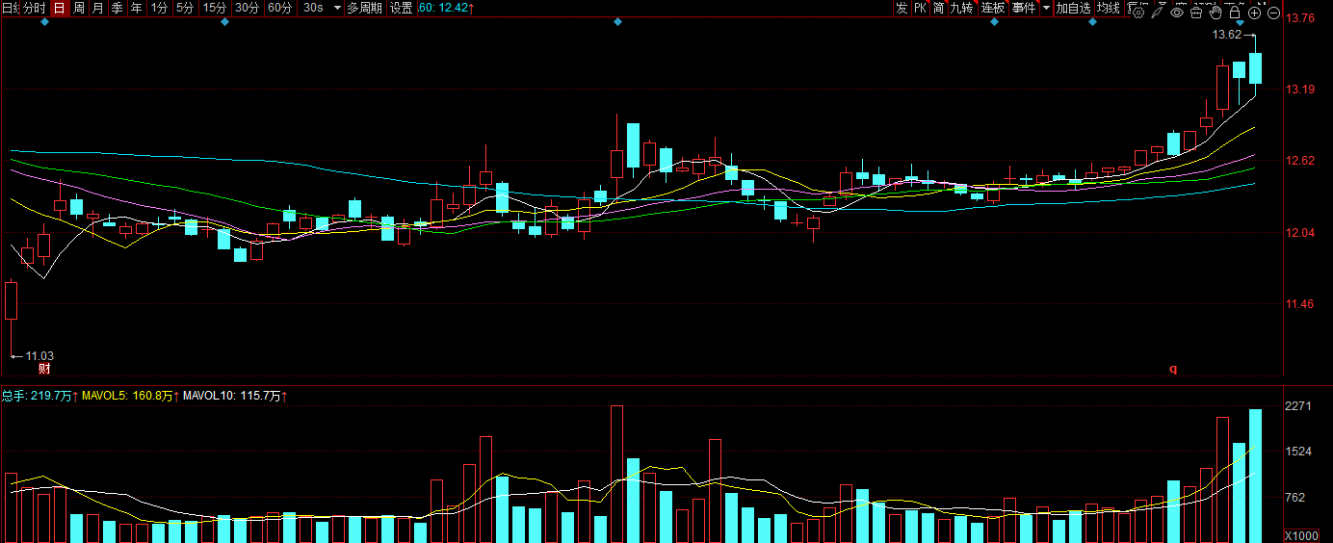Click the 13.76 axis price label
This screenshot has height=543, width=1333.
1301,18
